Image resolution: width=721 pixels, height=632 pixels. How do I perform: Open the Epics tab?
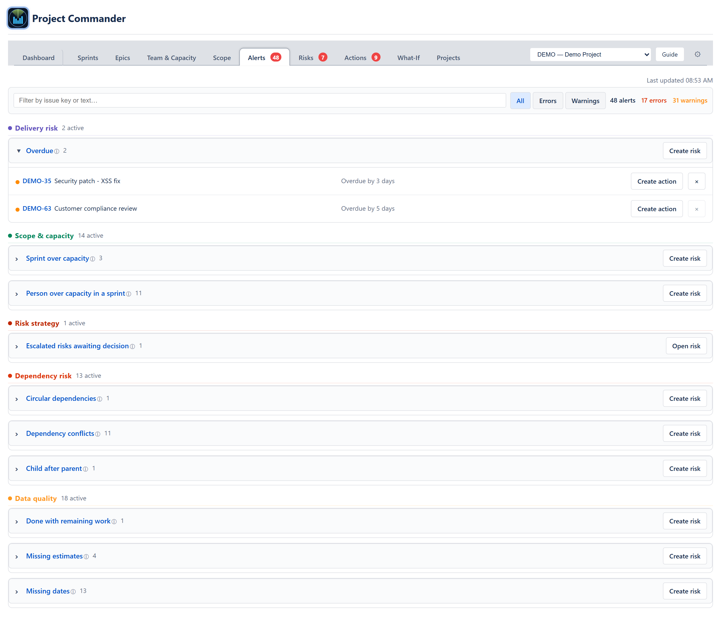[122, 58]
